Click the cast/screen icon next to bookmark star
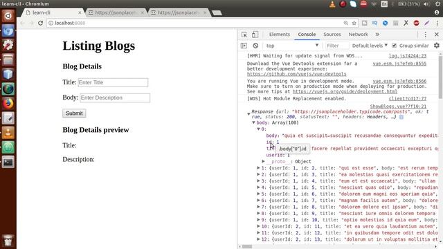Viewport: 443px width, 249px height. 365,23
